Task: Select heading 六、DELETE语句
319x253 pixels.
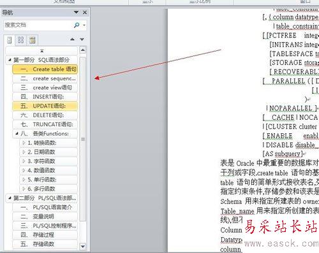Action: coord(45,115)
